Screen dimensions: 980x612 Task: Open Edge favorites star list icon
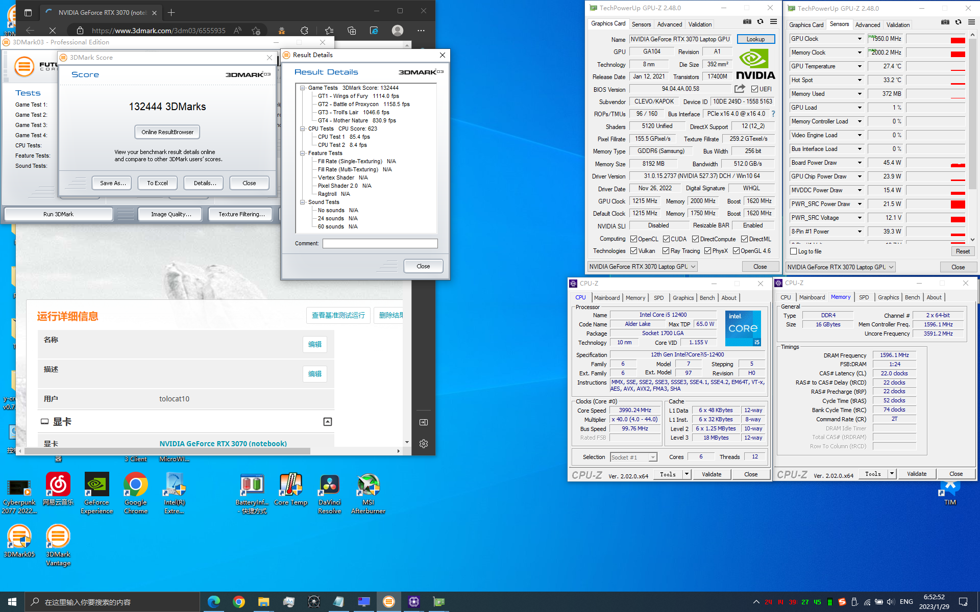(329, 31)
